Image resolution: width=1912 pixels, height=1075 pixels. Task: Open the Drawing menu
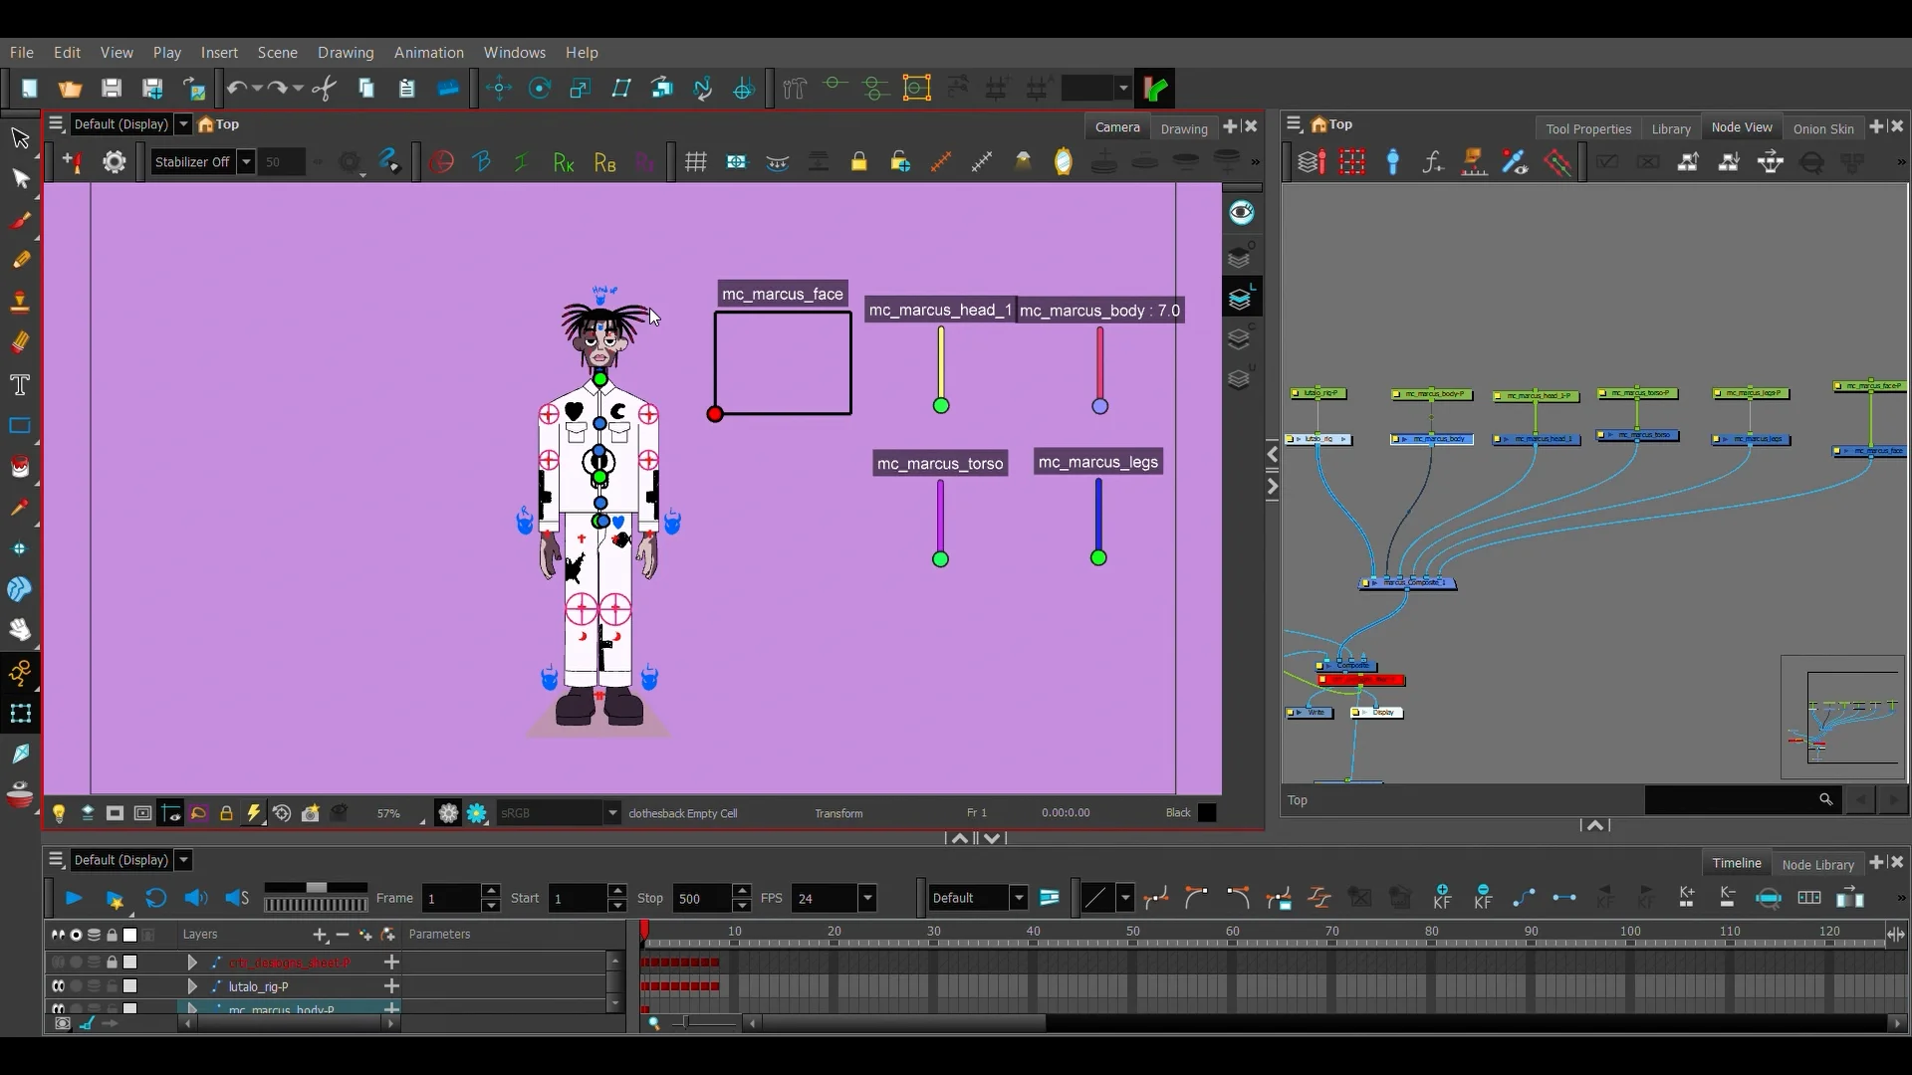(x=346, y=53)
